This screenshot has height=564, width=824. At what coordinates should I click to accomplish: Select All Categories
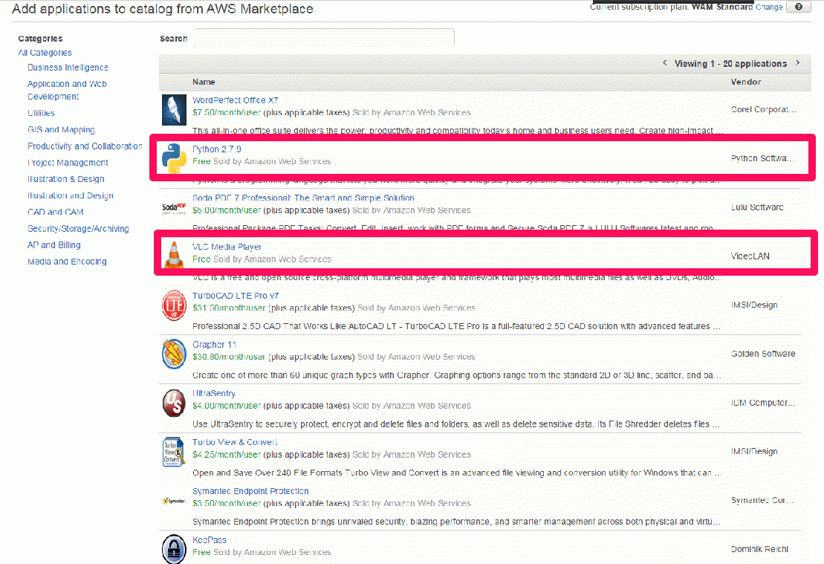tap(45, 53)
